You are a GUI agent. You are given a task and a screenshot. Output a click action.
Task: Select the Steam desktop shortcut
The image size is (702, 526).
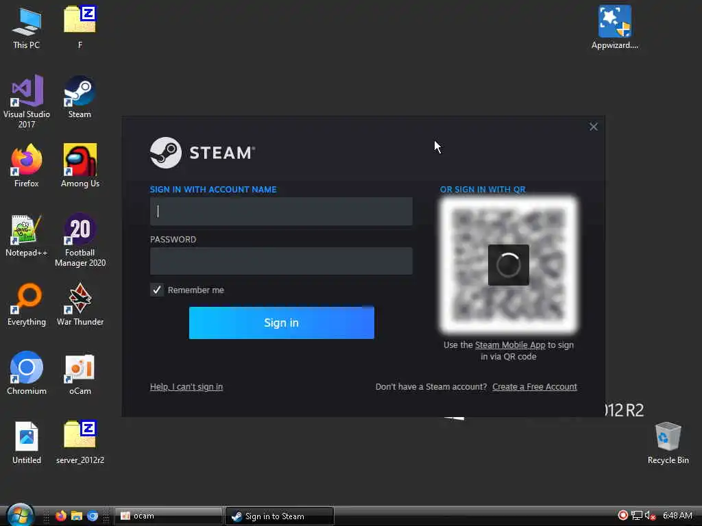click(x=80, y=97)
